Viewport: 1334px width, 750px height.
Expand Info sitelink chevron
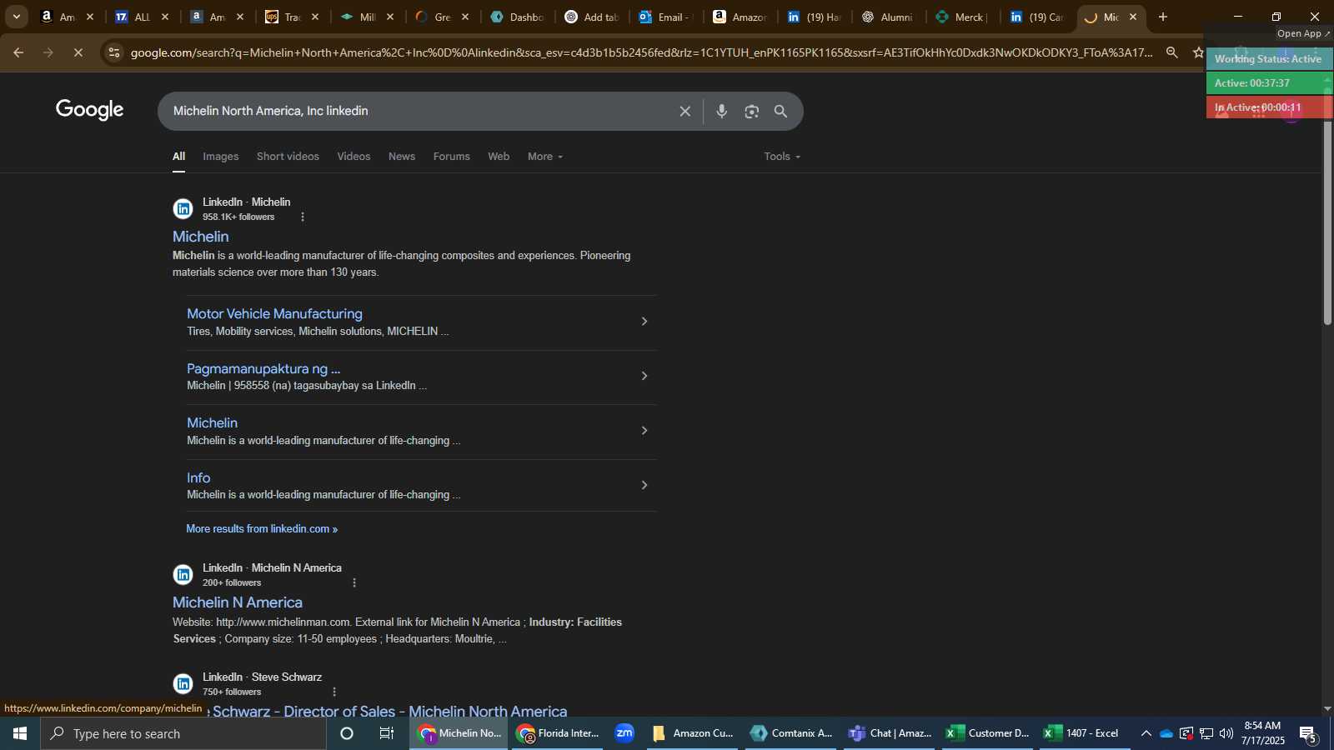[x=644, y=485]
